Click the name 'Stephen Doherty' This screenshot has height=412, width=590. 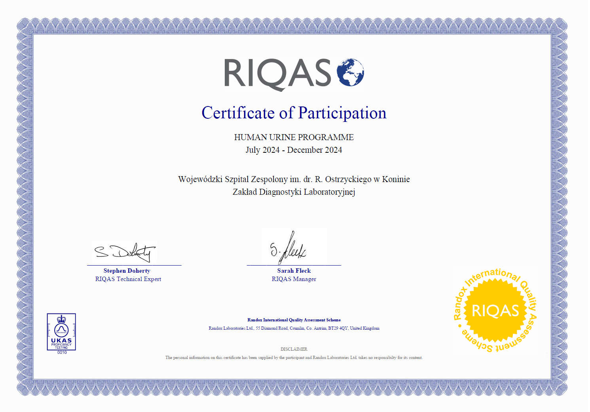(127, 271)
